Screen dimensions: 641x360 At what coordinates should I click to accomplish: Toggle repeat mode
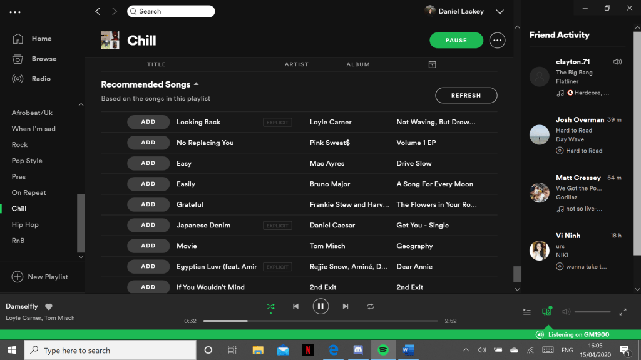point(370,306)
